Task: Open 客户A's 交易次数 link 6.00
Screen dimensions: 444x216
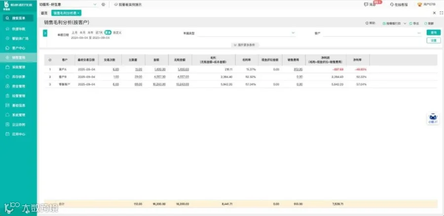Action: pos(116,69)
